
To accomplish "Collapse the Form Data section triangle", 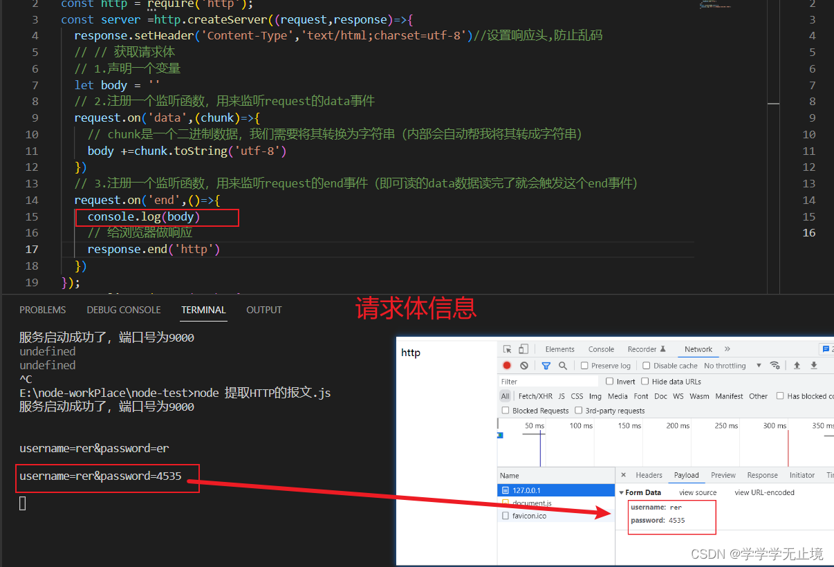I will coord(621,493).
